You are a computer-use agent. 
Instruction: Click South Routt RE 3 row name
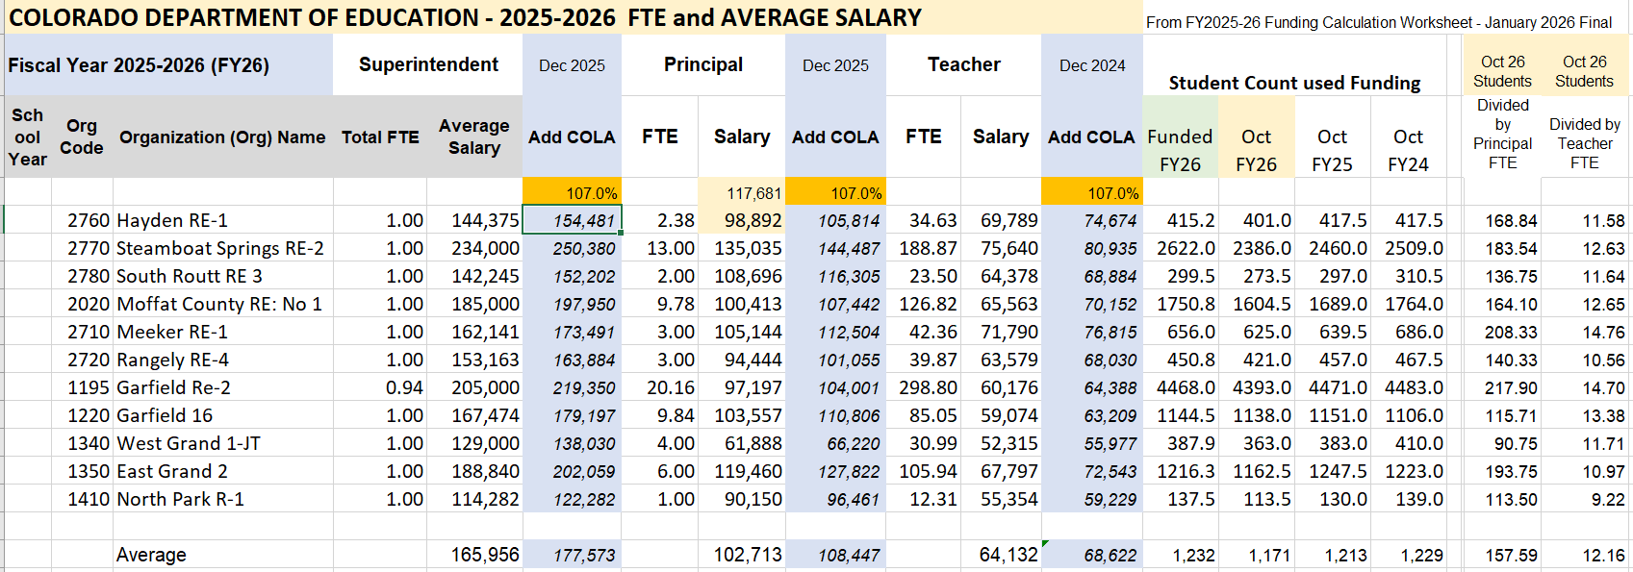[223, 276]
